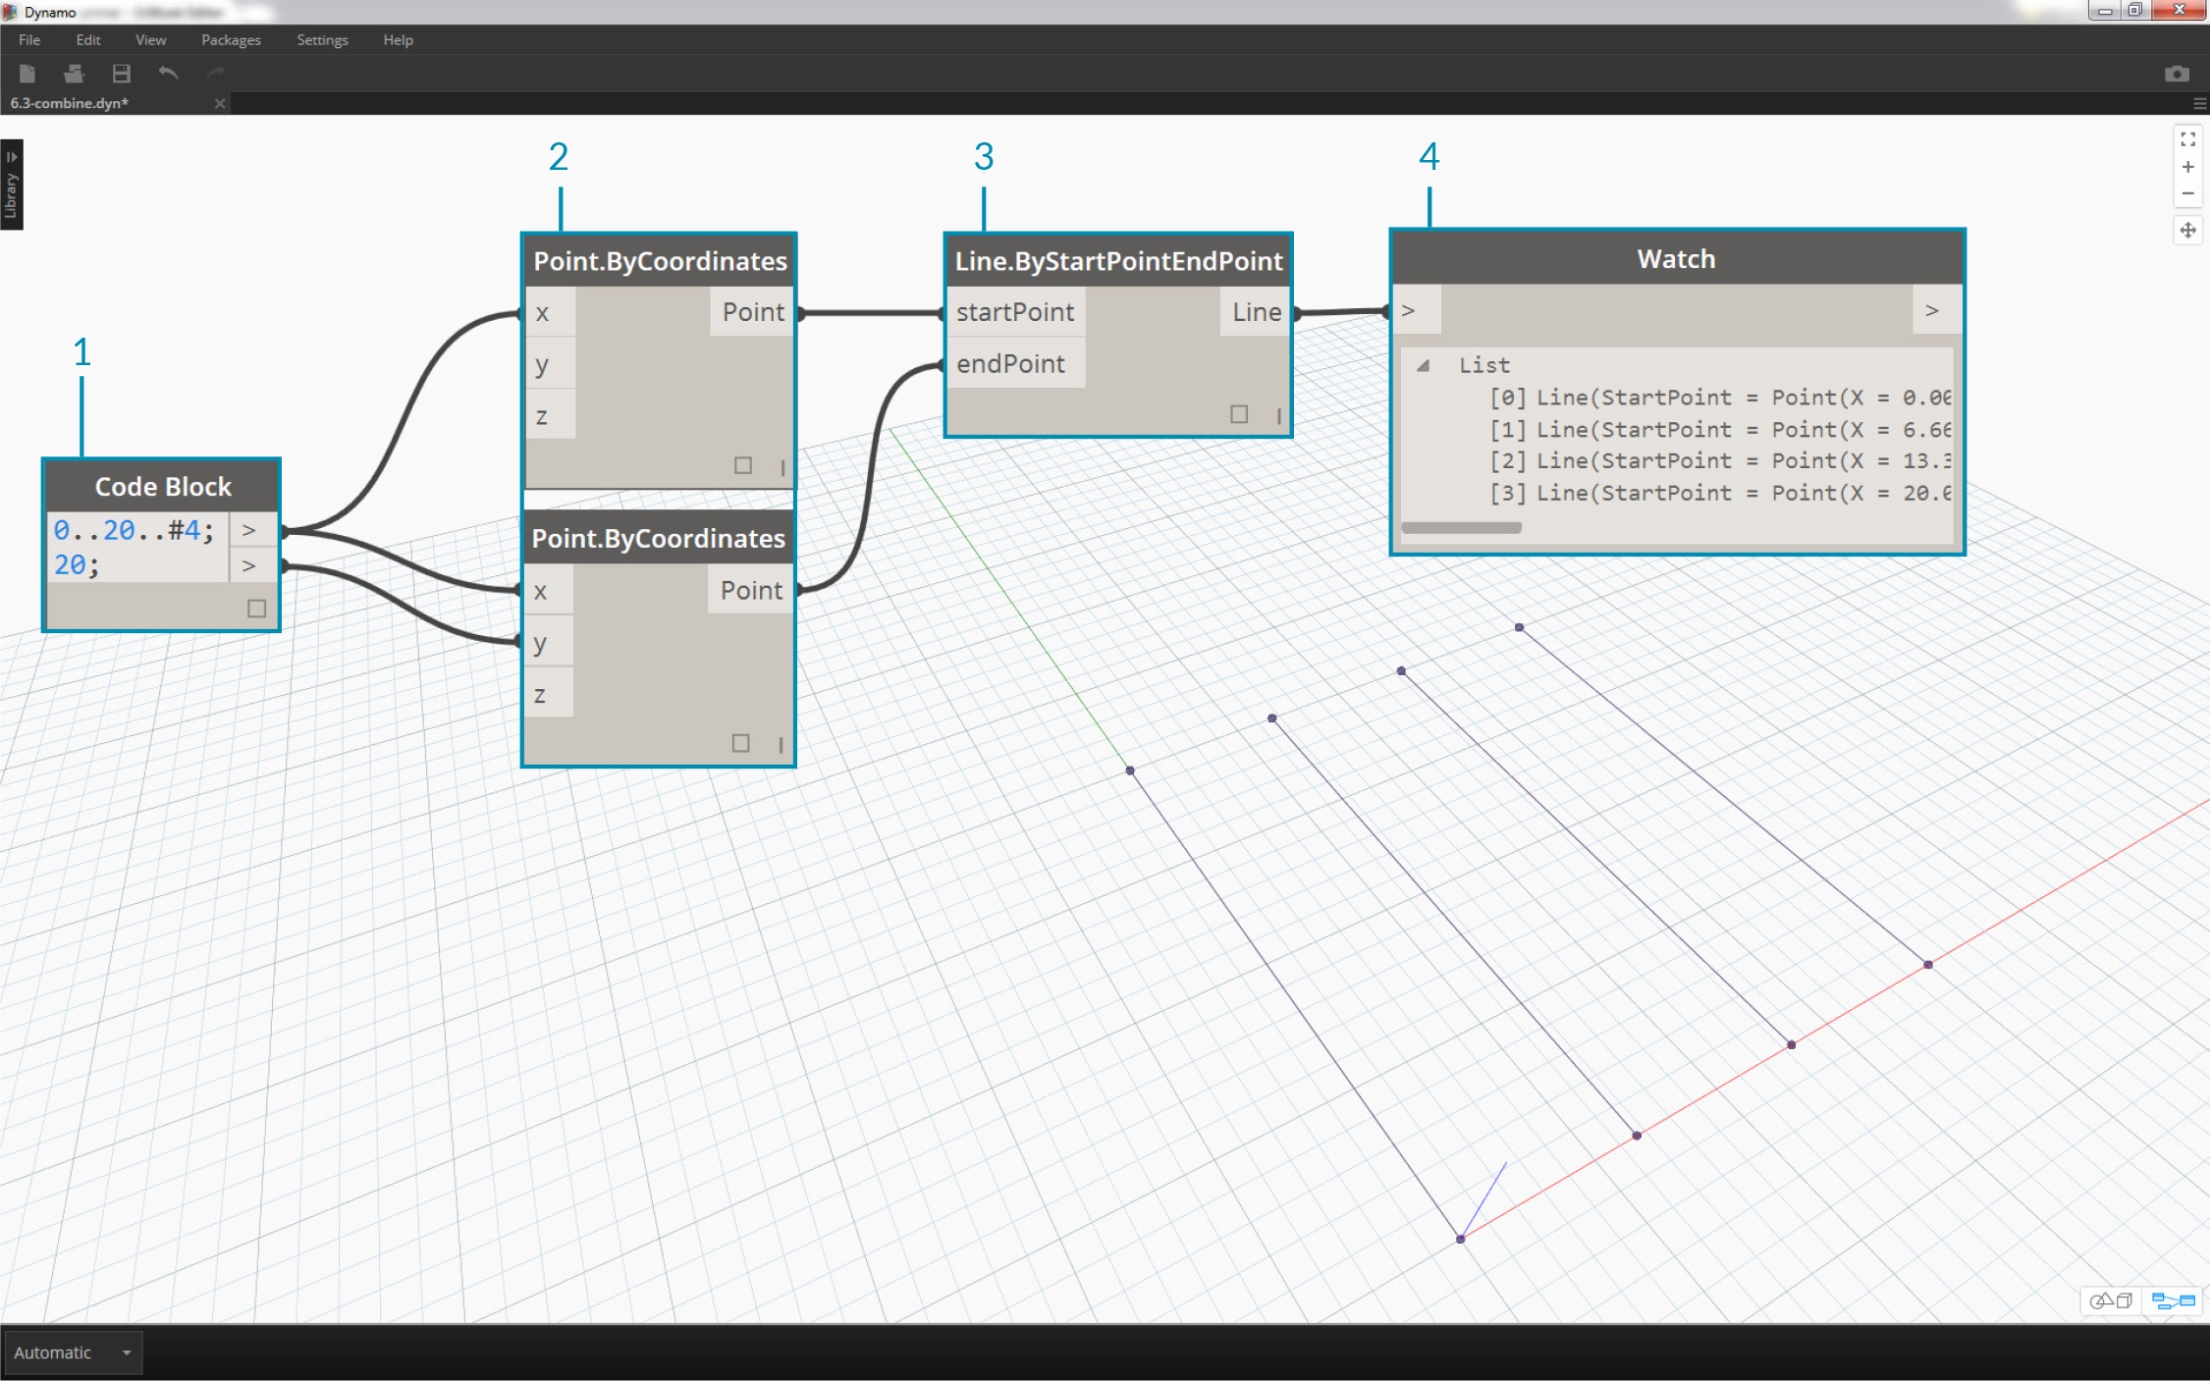Click the Watch node input port
The image size is (2210, 1381).
coord(1417,311)
